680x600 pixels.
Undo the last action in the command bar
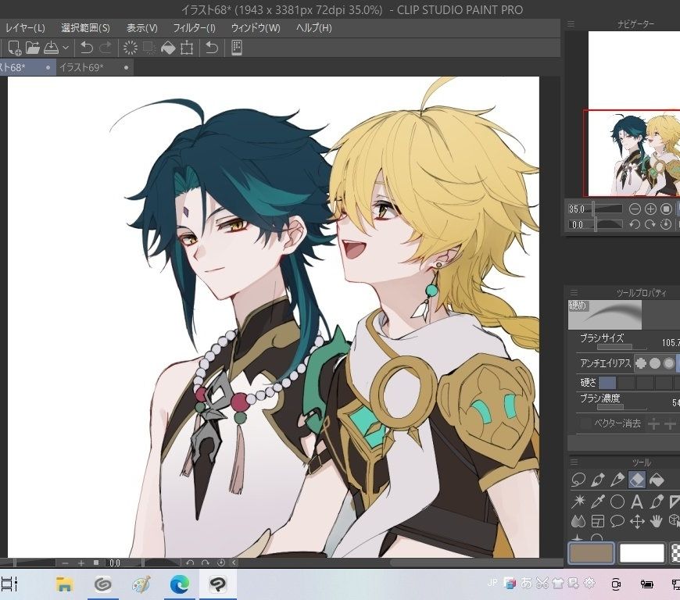point(86,48)
